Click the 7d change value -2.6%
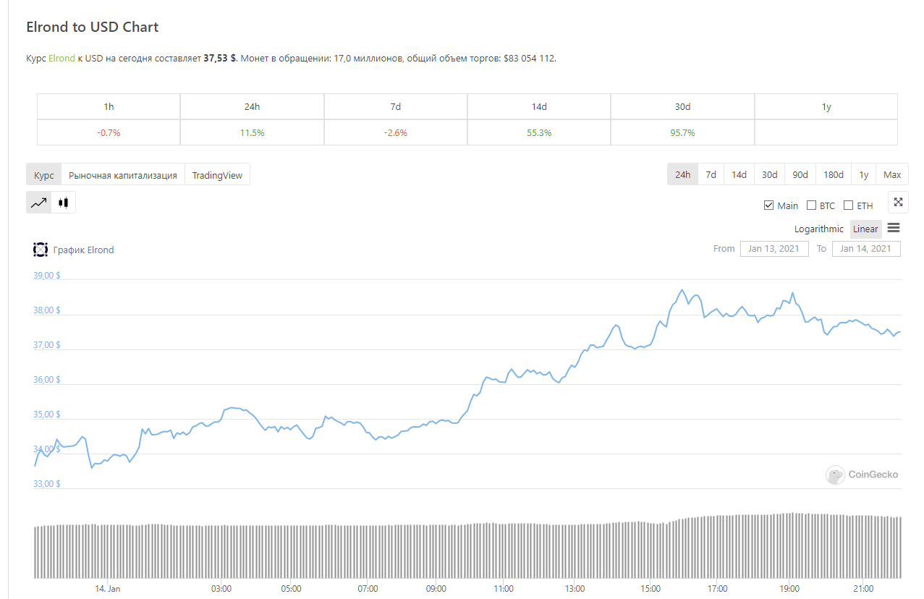 pyautogui.click(x=395, y=133)
